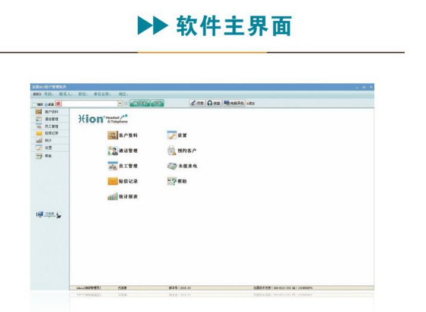Image resolution: width=426 pixels, height=312 pixels.
Task: Open 客户资料 icon in main panel
Action: (x=112, y=135)
